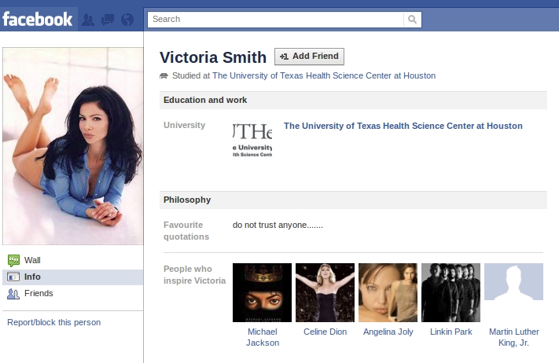Image resolution: width=559 pixels, height=363 pixels.
Task: Click the Victoria Smith name heading
Action: tap(213, 57)
